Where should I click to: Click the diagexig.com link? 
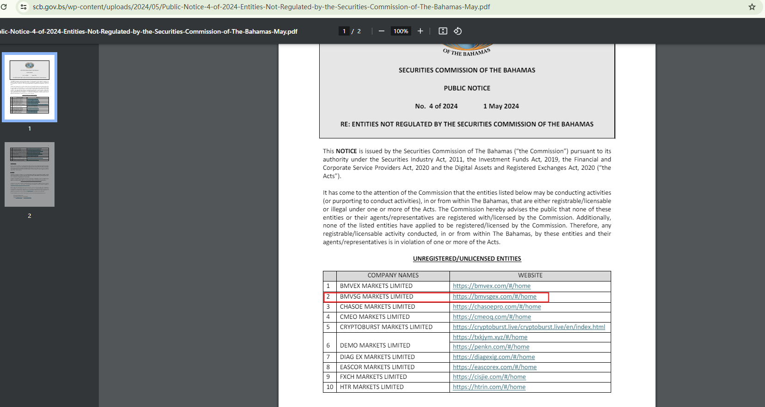point(493,357)
